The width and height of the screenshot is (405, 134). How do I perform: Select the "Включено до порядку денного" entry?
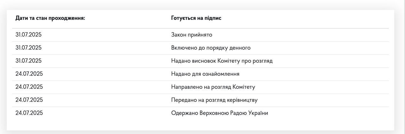tap(211, 48)
